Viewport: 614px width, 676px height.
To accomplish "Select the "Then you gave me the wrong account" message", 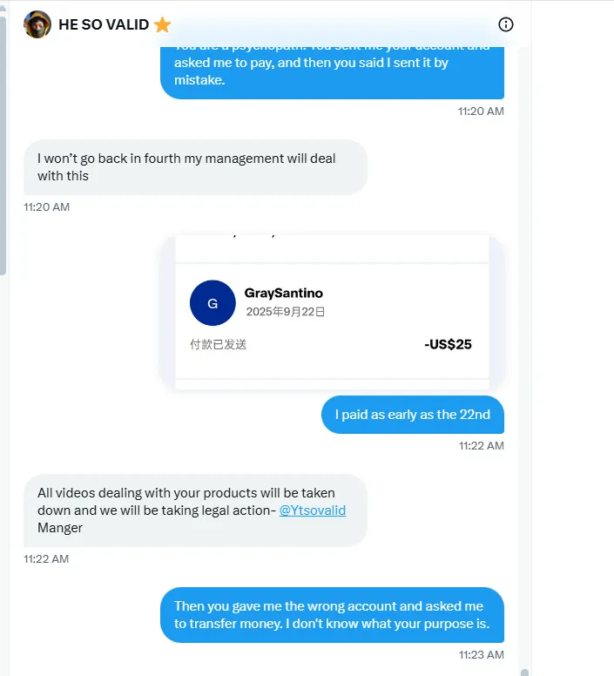I will point(332,614).
